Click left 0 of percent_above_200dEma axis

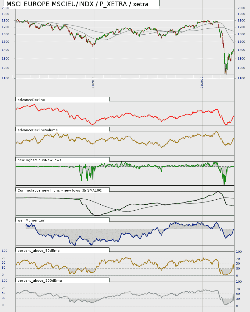click(x=2, y=305)
